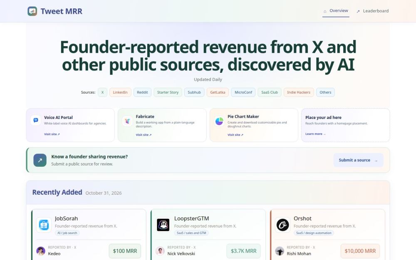Viewport: 416px width, 260px height.
Task: Open the Voice AI Portal chat icon
Action: (x=36, y=120)
